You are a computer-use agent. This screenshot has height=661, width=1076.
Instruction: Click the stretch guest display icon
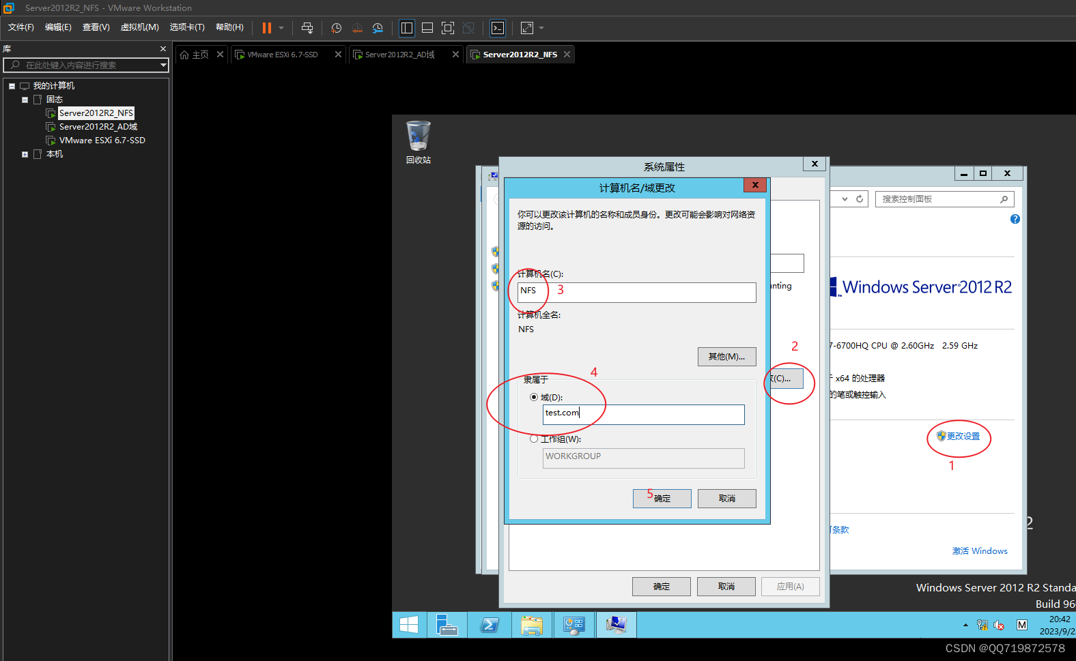(x=527, y=28)
